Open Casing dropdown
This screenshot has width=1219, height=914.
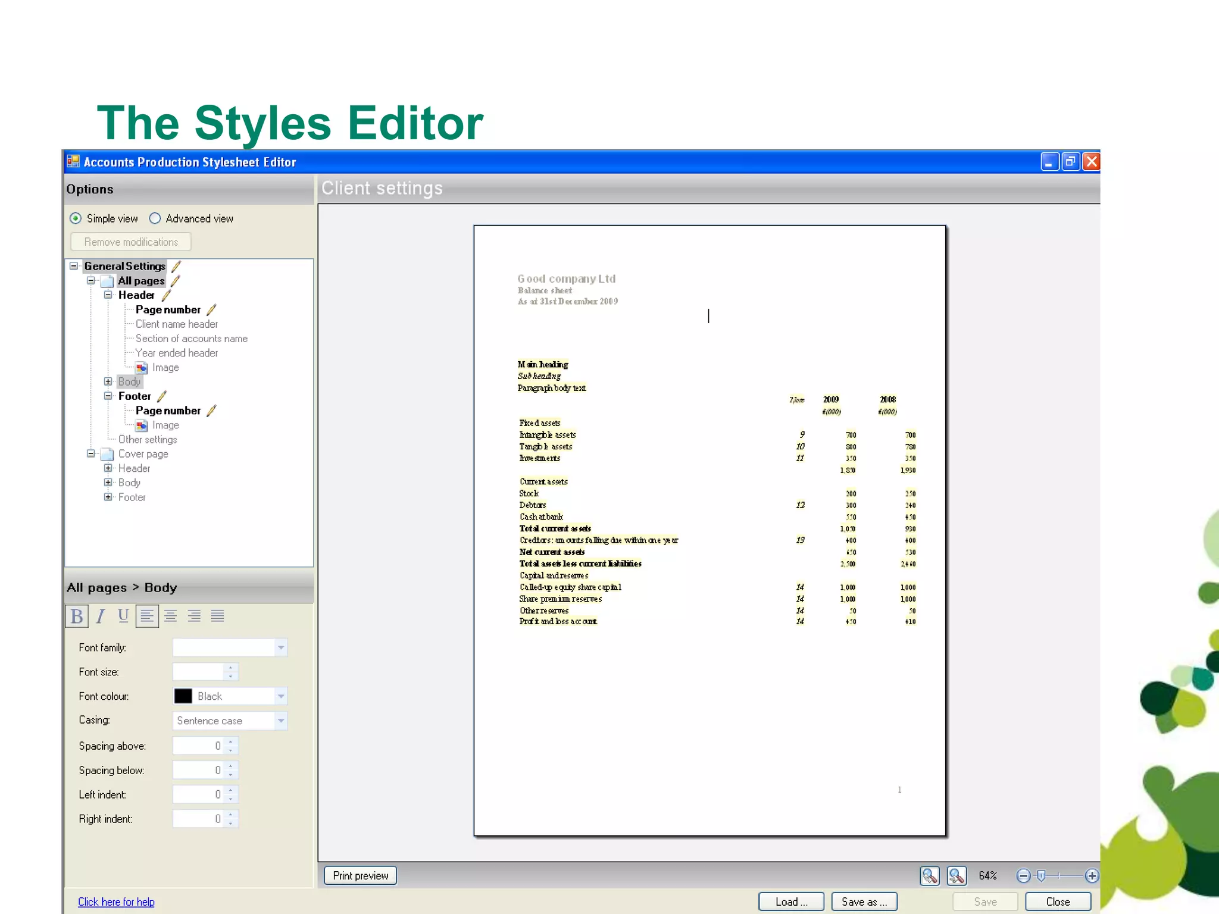click(x=281, y=721)
